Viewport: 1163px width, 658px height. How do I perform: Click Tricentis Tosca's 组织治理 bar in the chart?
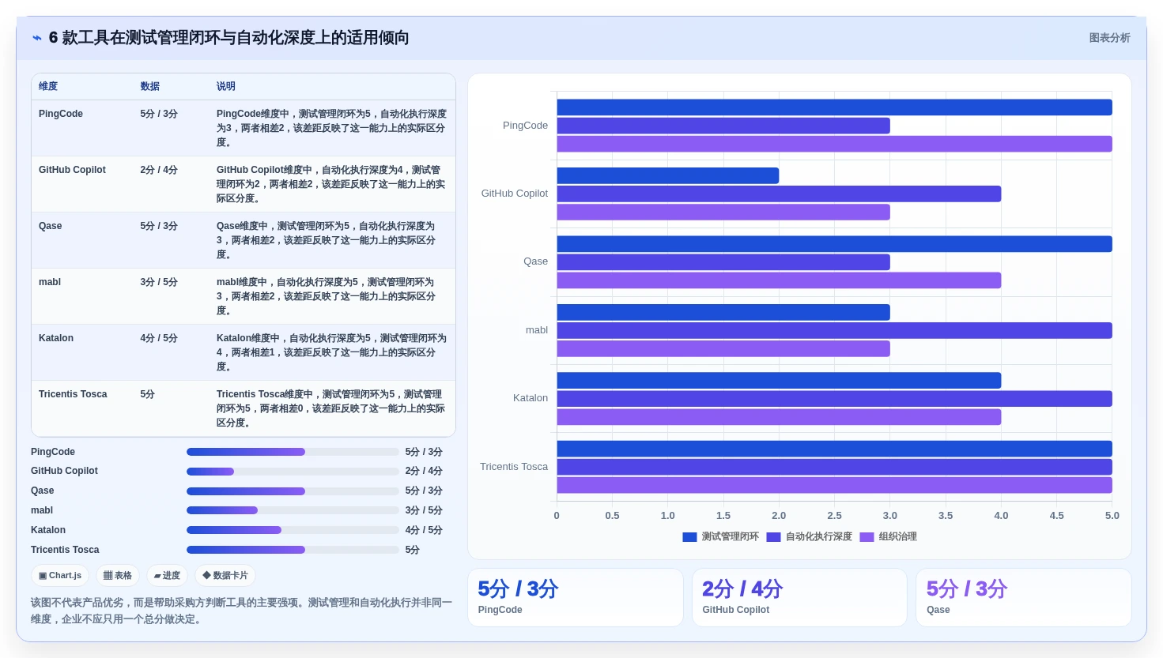click(x=835, y=485)
